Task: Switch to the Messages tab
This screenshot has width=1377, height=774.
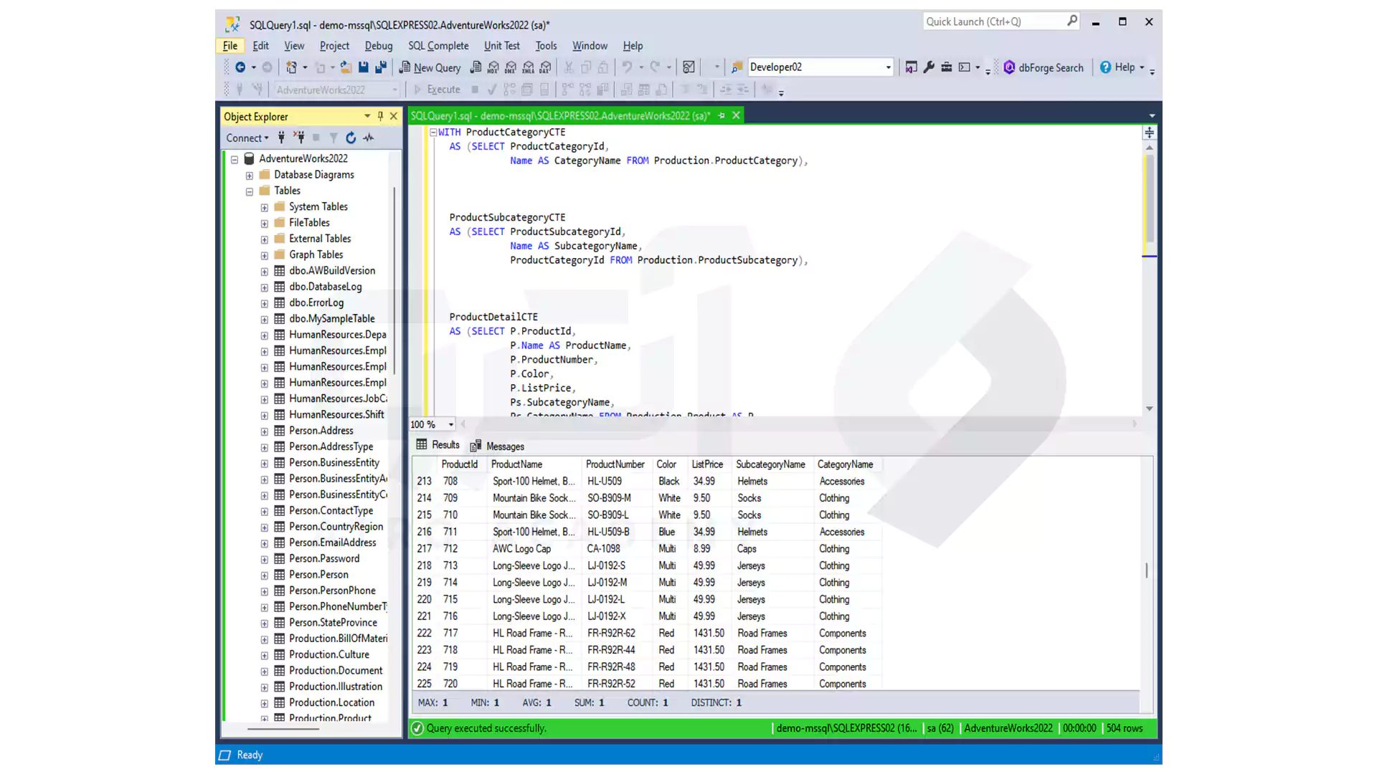Action: (497, 446)
